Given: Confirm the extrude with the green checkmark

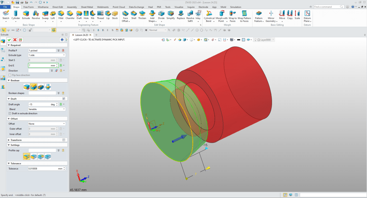Looking at the screenshot, I should (x=9, y=40).
